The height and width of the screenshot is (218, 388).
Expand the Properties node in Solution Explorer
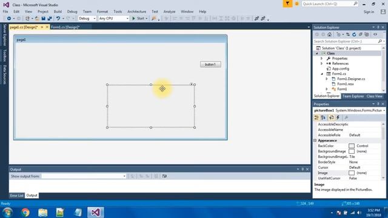(x=322, y=59)
